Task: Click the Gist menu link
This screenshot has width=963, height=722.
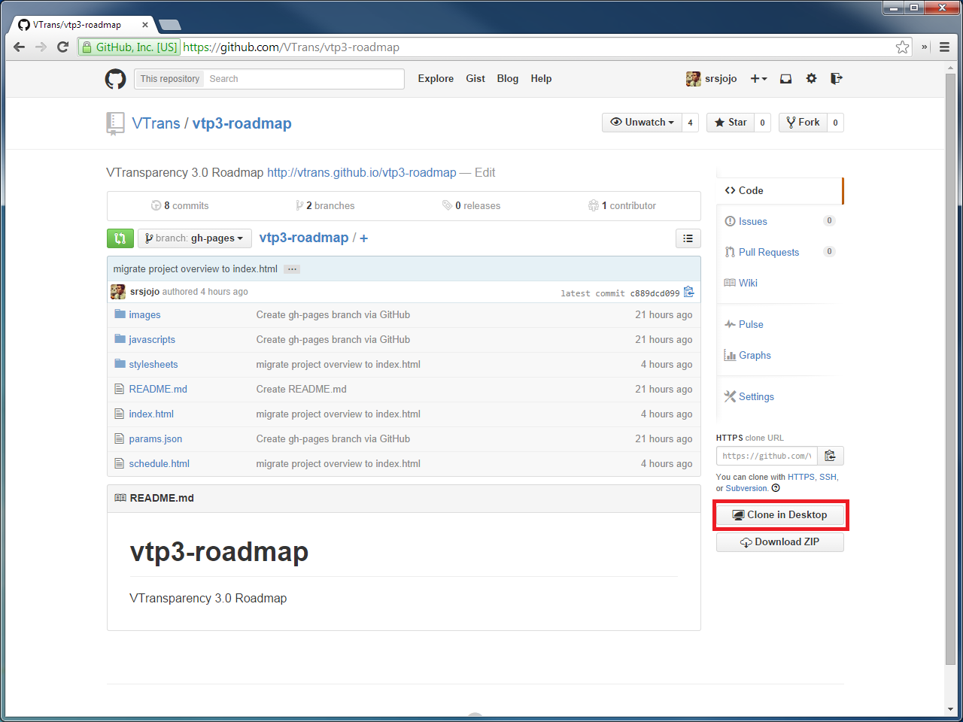Action: pyautogui.click(x=475, y=78)
